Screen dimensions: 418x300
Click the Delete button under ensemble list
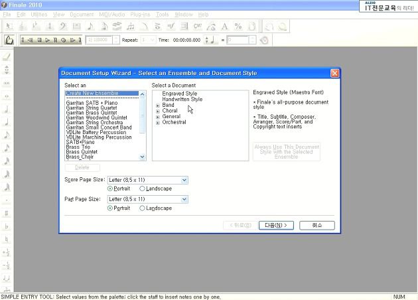(82, 167)
